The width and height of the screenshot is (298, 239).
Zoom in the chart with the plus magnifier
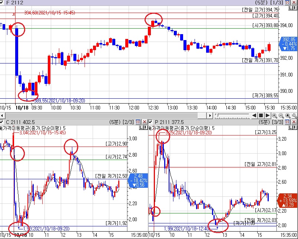pyautogui.click(x=274, y=115)
